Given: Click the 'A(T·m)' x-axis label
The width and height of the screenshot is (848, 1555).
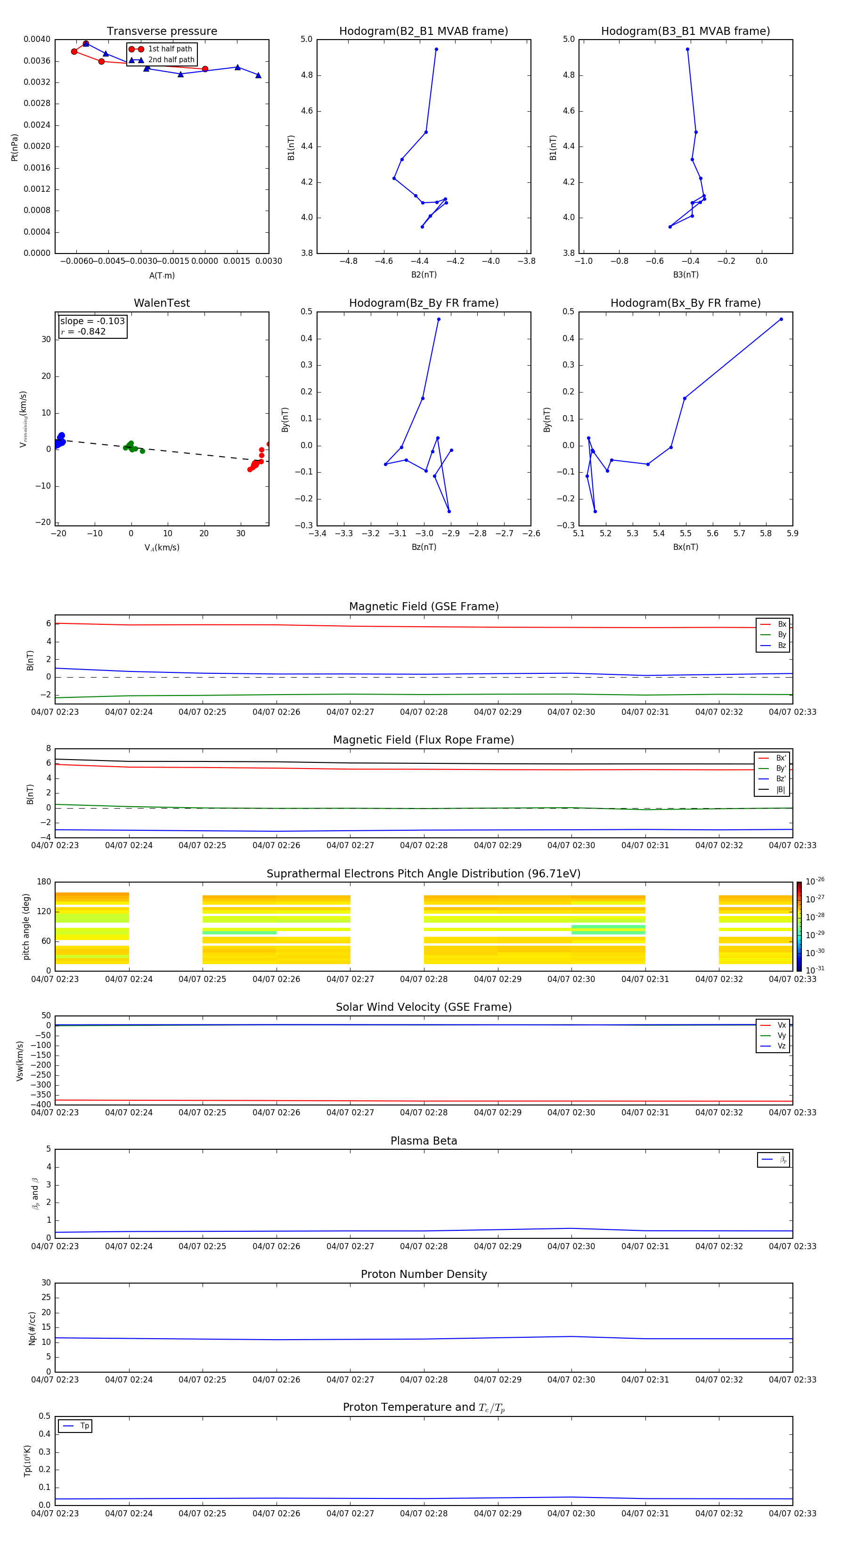Looking at the screenshot, I should (162, 276).
